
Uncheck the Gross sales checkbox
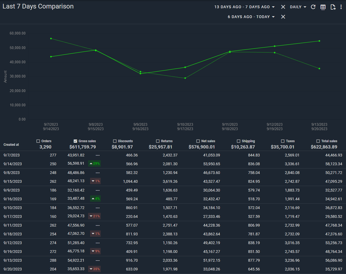(x=75, y=141)
